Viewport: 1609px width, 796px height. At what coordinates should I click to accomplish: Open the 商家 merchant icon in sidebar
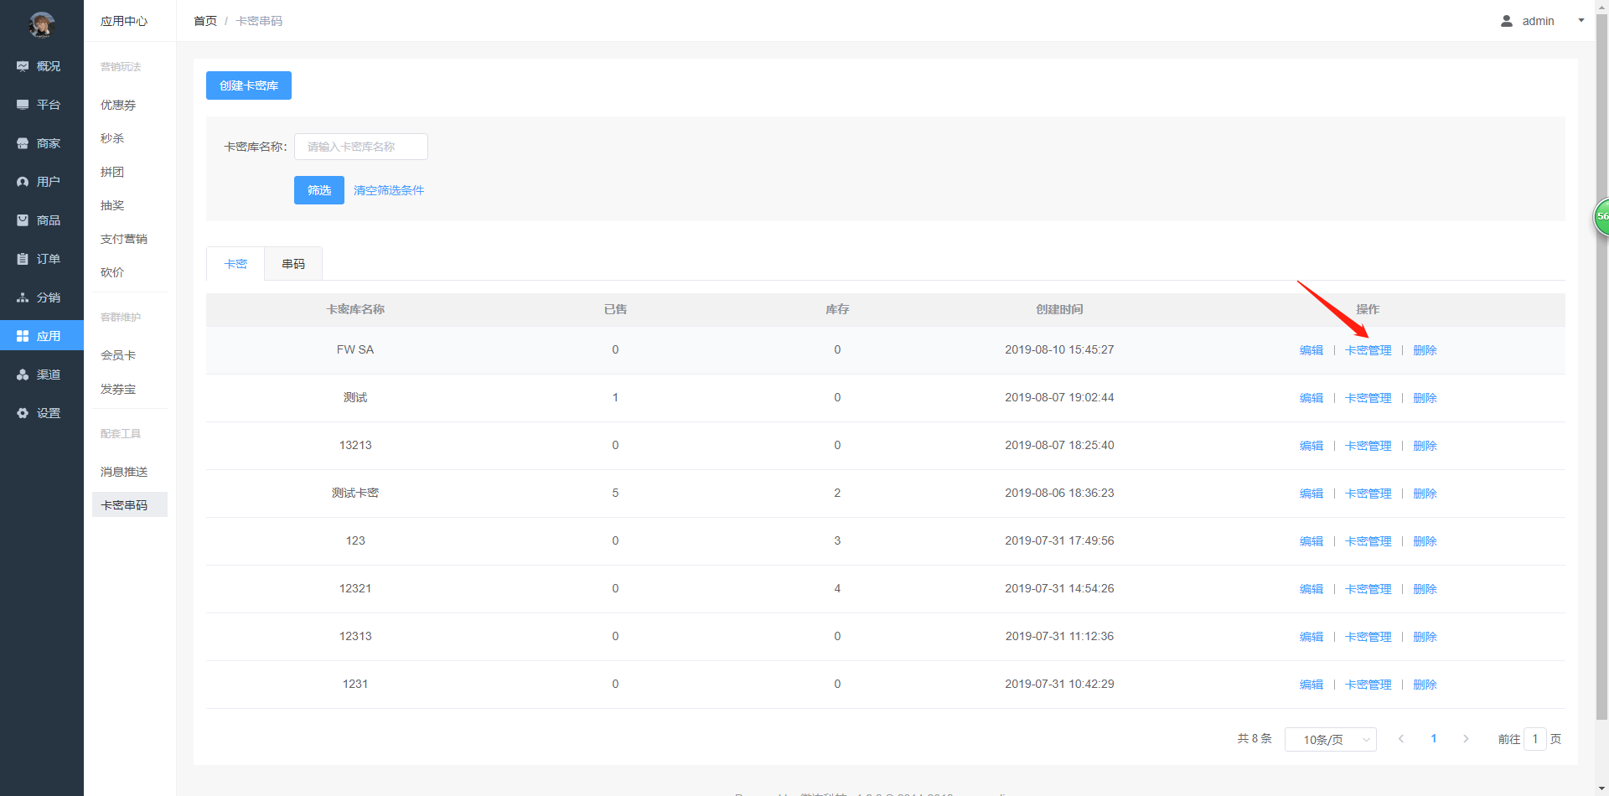coord(23,143)
